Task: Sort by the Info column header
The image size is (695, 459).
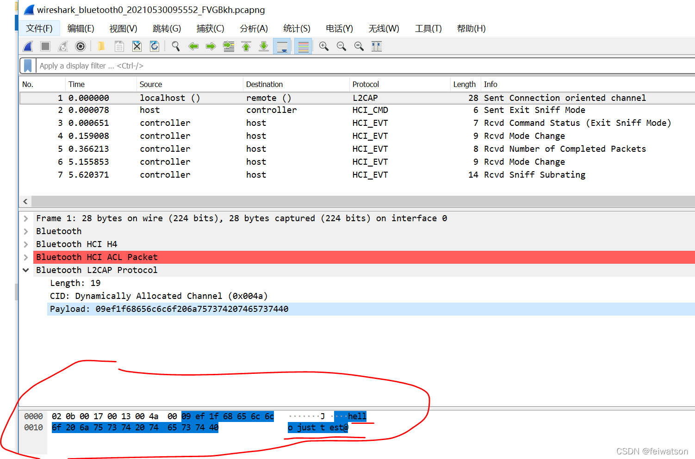Action: point(588,84)
